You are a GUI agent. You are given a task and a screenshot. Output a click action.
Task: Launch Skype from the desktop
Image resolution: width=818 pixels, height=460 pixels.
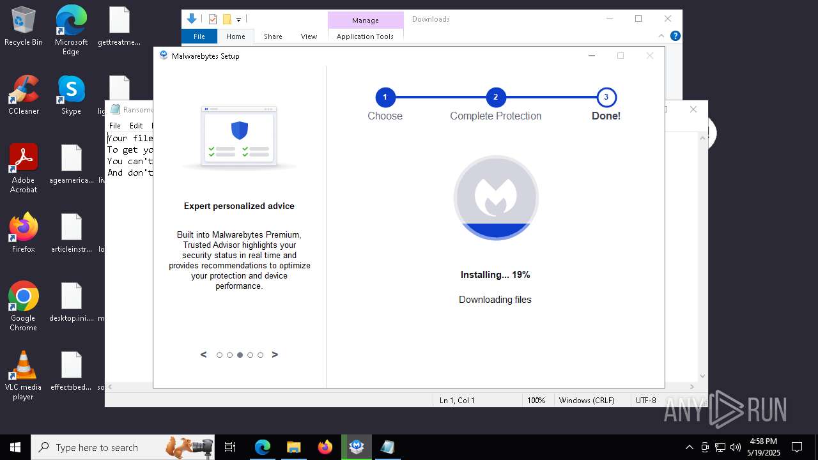click(x=71, y=95)
